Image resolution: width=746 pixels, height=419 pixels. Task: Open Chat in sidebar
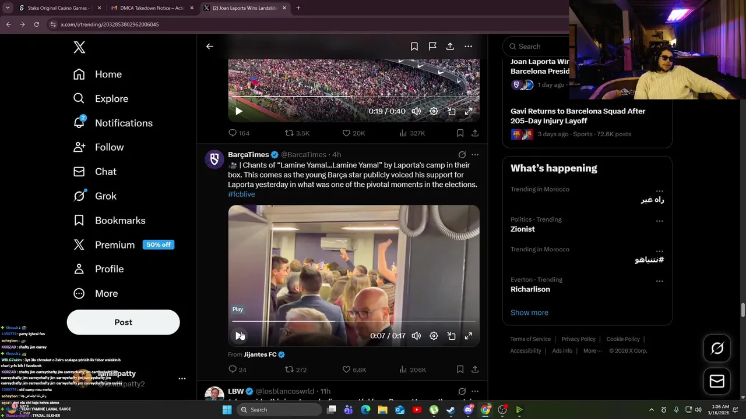click(x=94, y=172)
